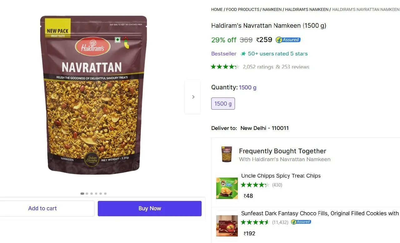This screenshot has height=243, width=400.
Task: Open HALDIRAM'S NAMKEEN breadcrumb link
Action: click(x=307, y=10)
